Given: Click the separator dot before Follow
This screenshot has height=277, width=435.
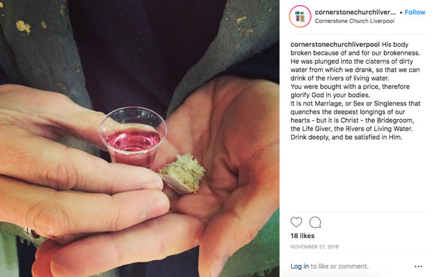Looking at the screenshot, I should point(401,13).
